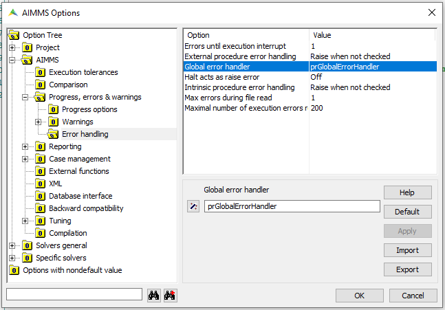
Task: Select the Compilation tree label
Action: pyautogui.click(x=68, y=233)
